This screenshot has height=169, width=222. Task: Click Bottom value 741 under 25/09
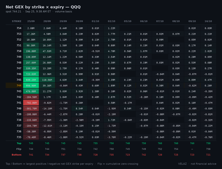pyautogui.click(x=31, y=155)
